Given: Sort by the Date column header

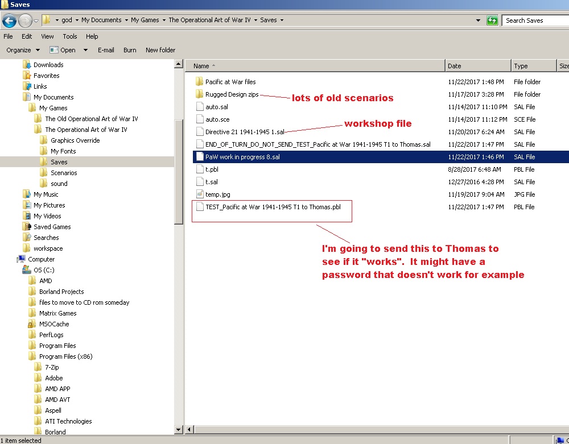Looking at the screenshot, I should pos(478,66).
